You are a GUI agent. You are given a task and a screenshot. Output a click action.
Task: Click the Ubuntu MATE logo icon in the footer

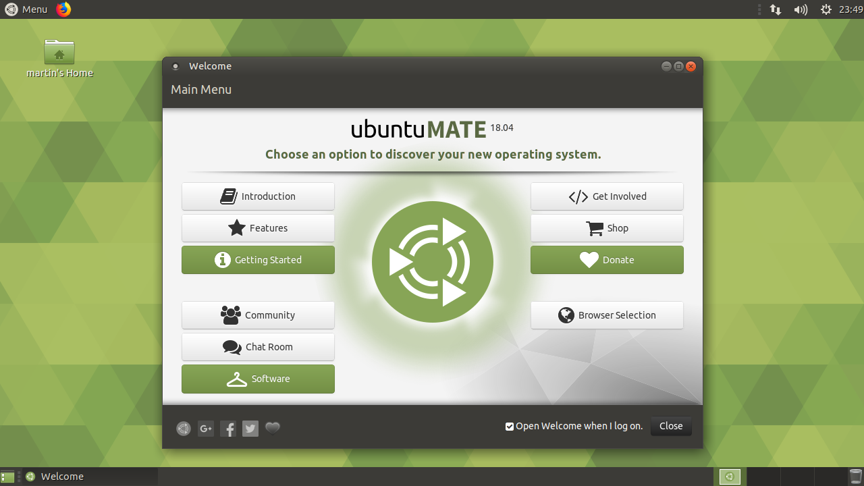coord(183,429)
